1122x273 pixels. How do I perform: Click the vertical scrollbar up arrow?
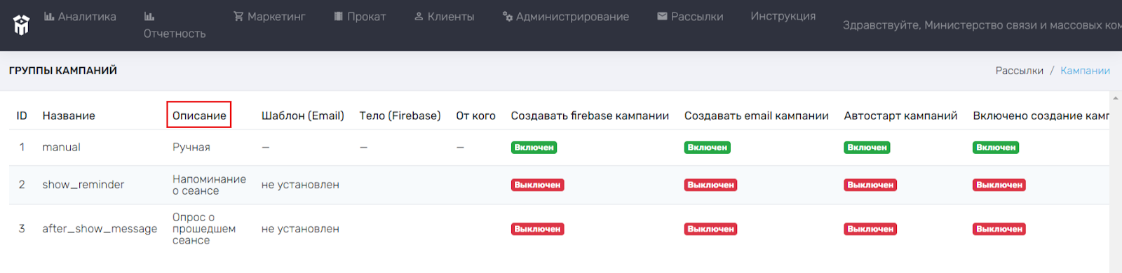click(x=1116, y=98)
